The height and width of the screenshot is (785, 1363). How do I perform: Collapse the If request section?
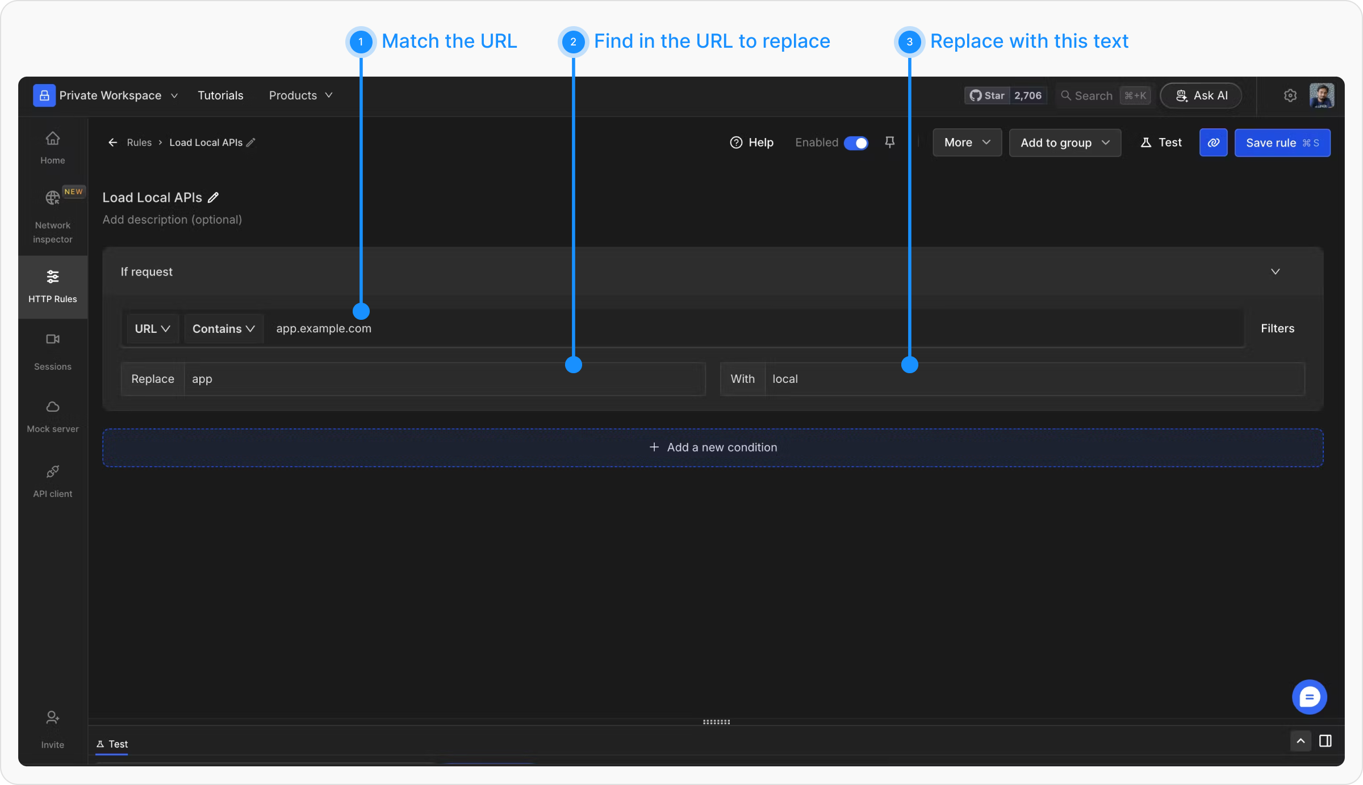(x=1275, y=272)
